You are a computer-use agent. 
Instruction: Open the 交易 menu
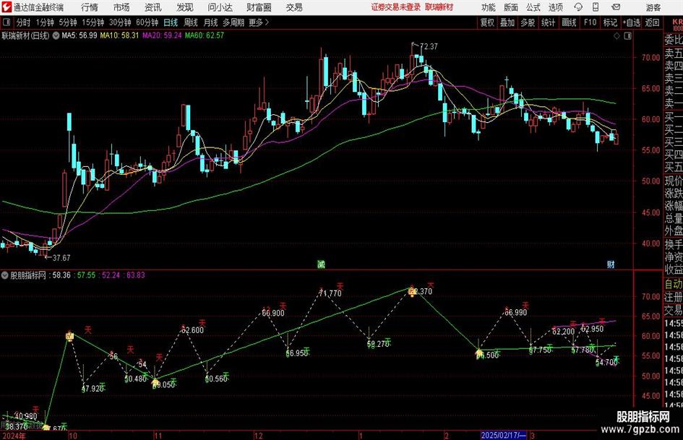(294, 7)
